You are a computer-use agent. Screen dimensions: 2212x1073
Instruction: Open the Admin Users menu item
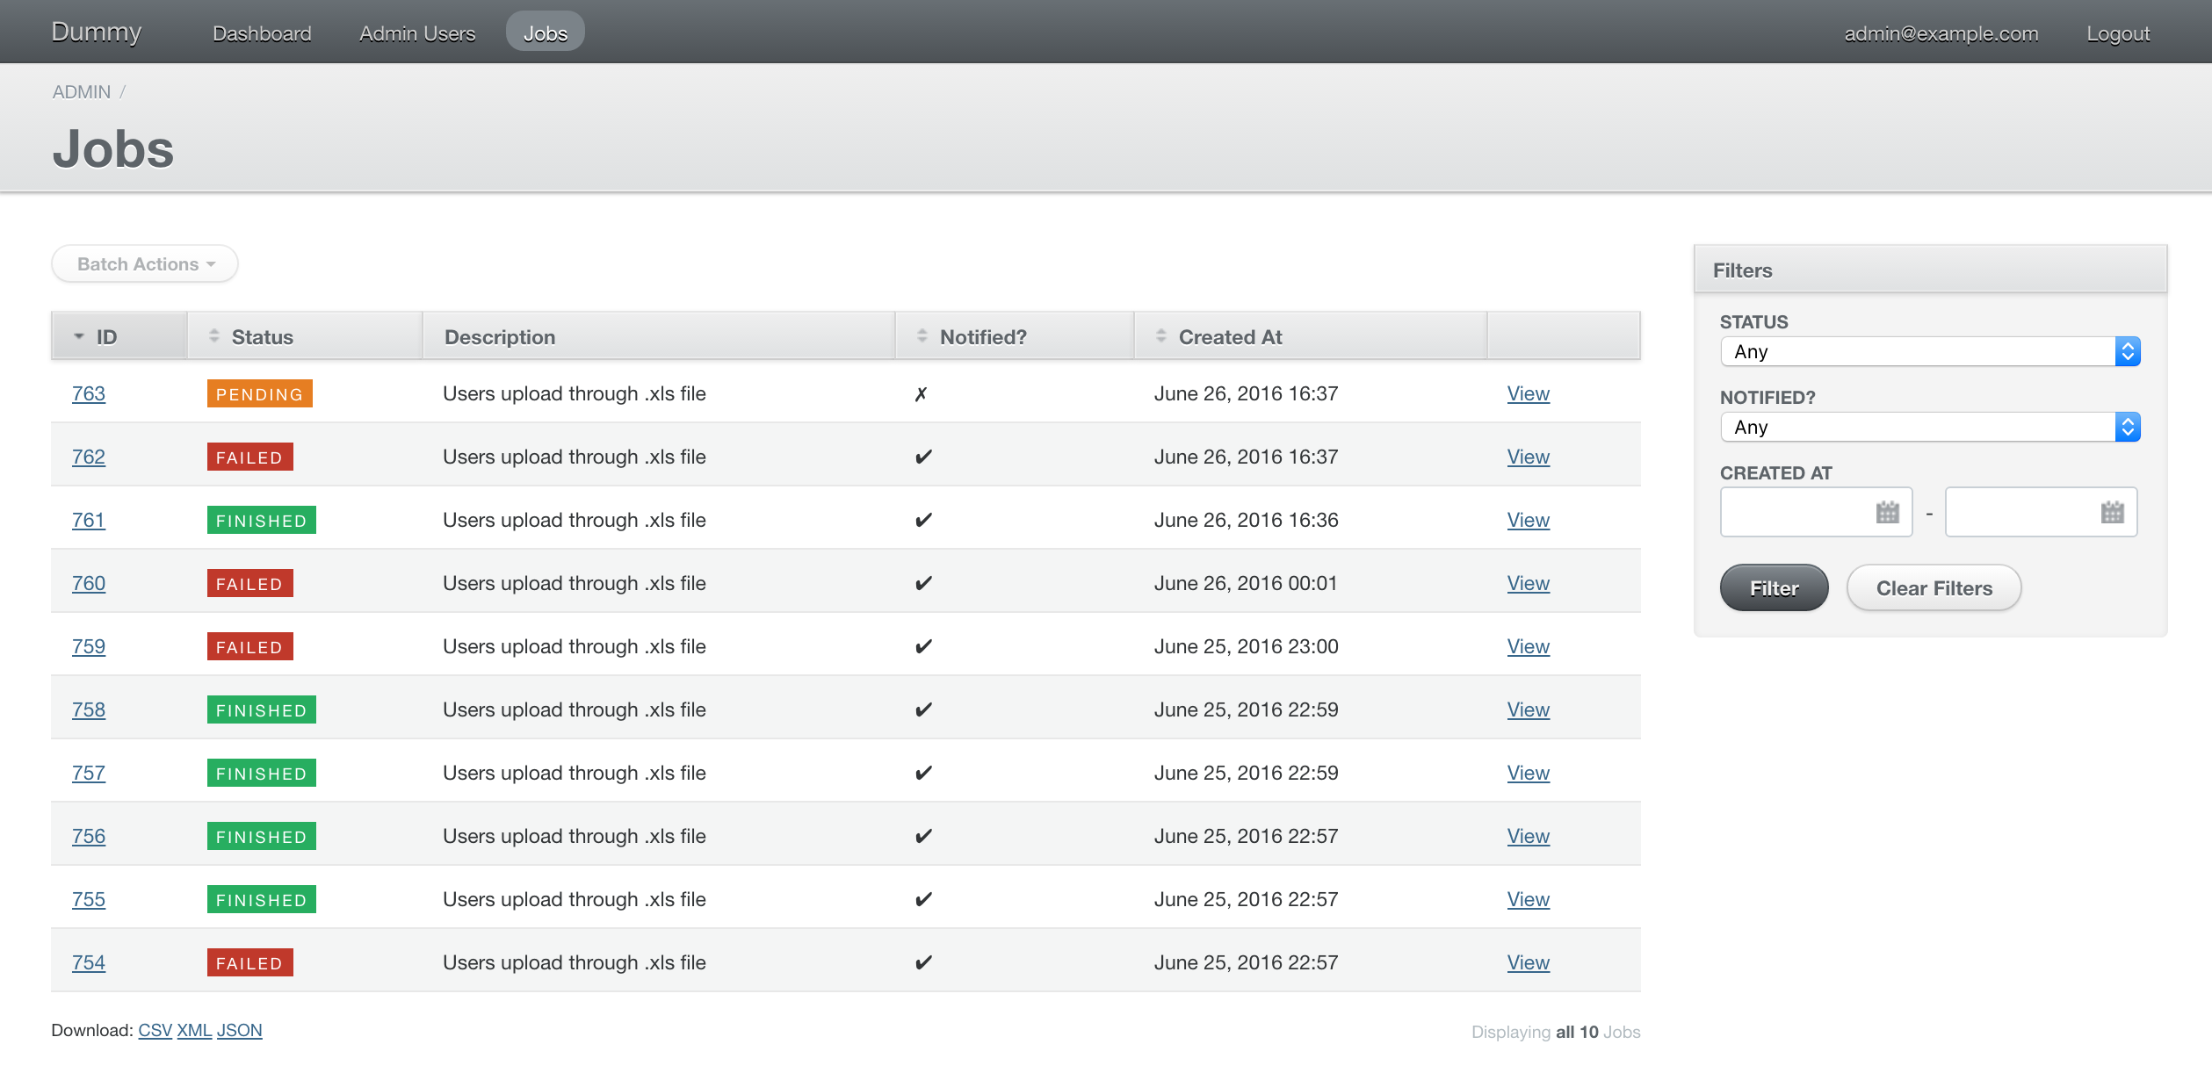[417, 33]
